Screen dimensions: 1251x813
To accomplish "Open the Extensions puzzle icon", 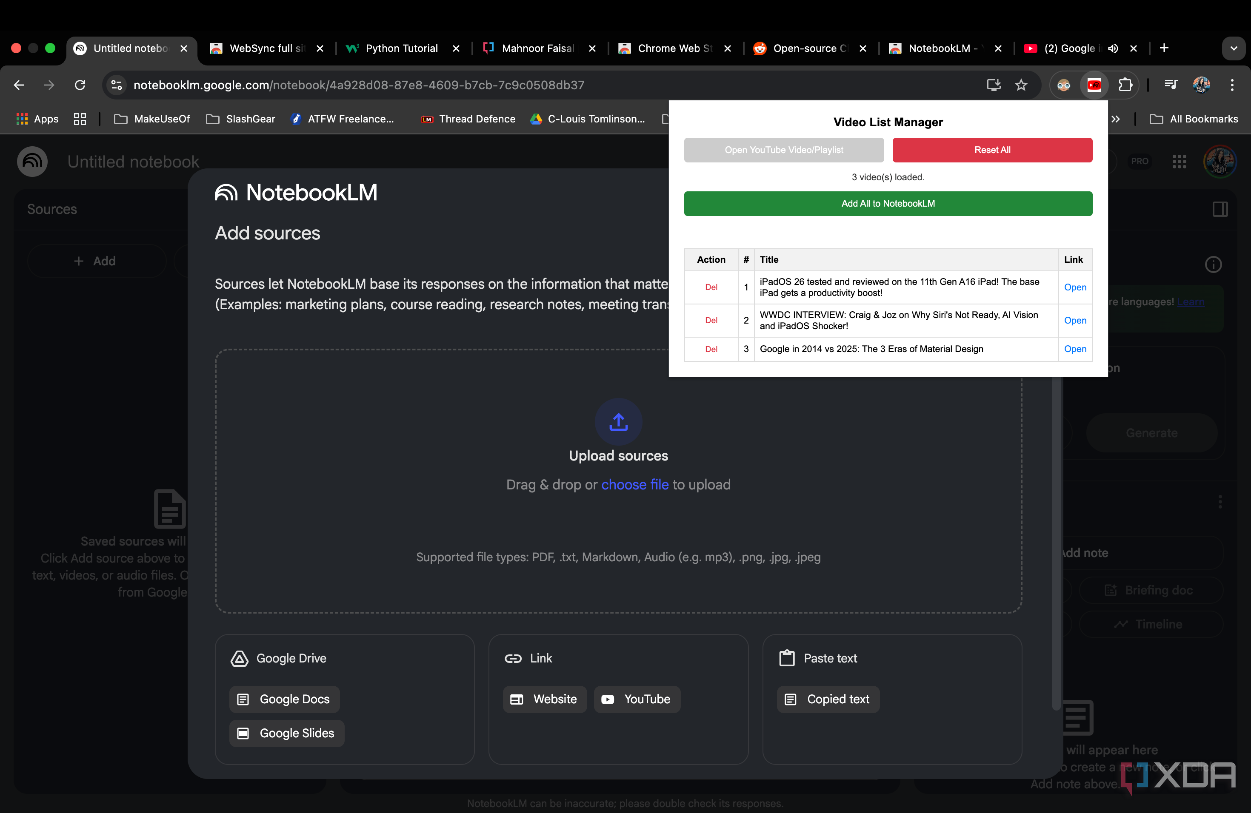I will click(x=1125, y=85).
